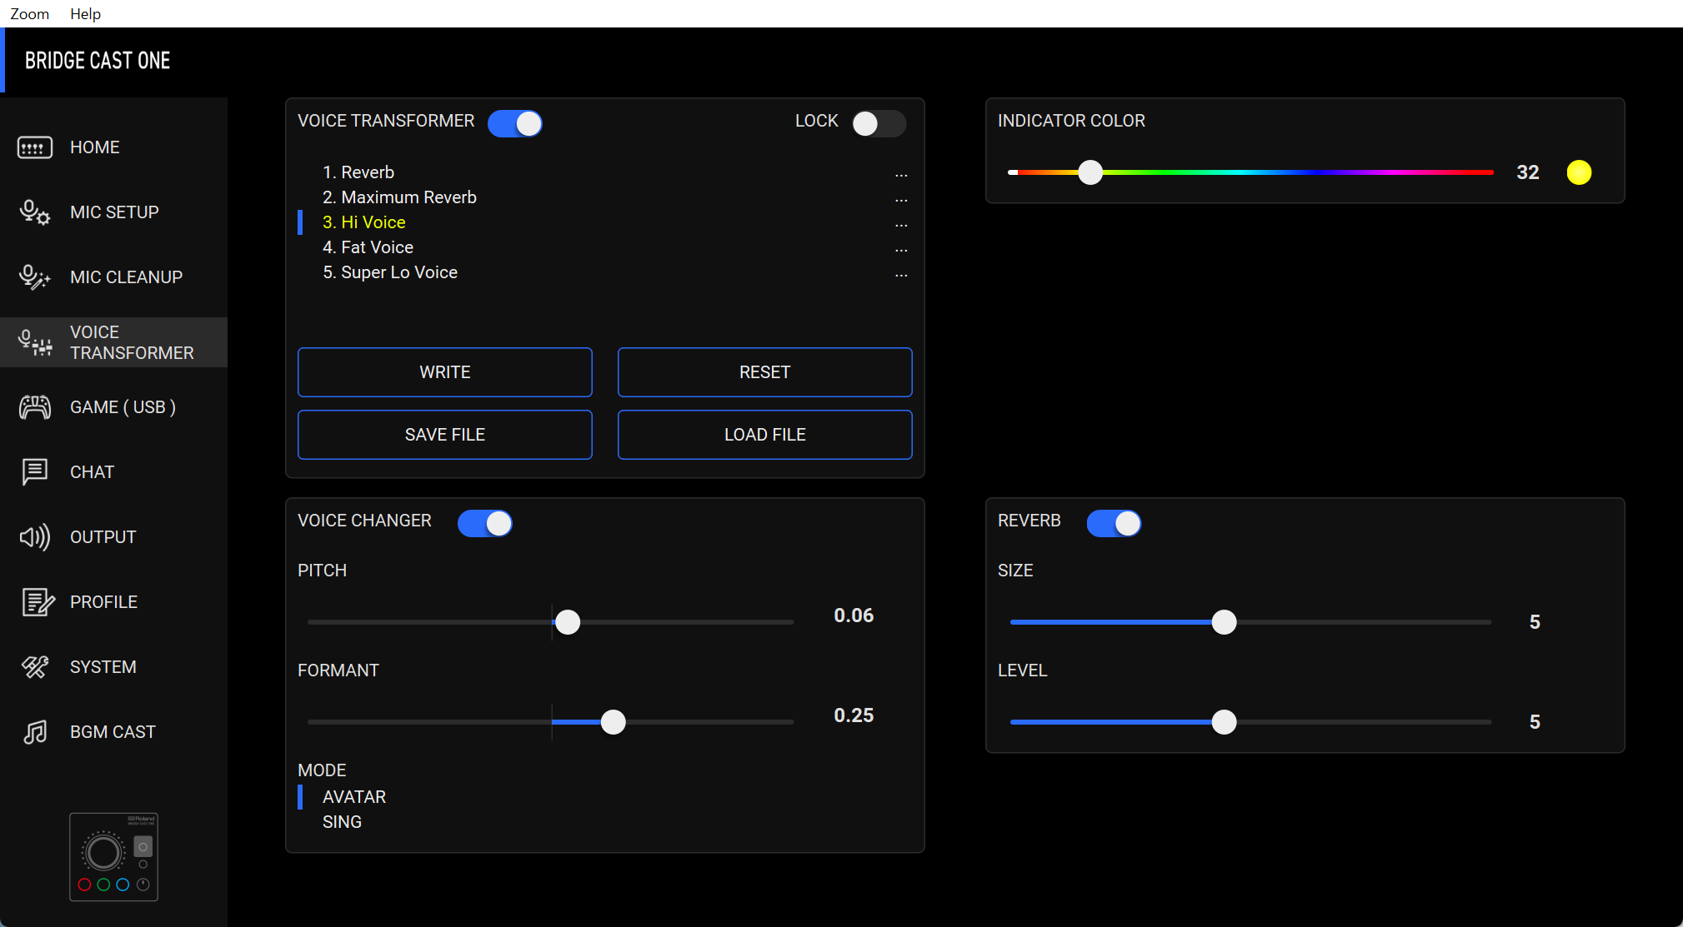The width and height of the screenshot is (1683, 927).
Task: Click the PROFILE edit document icon
Action: click(x=38, y=602)
